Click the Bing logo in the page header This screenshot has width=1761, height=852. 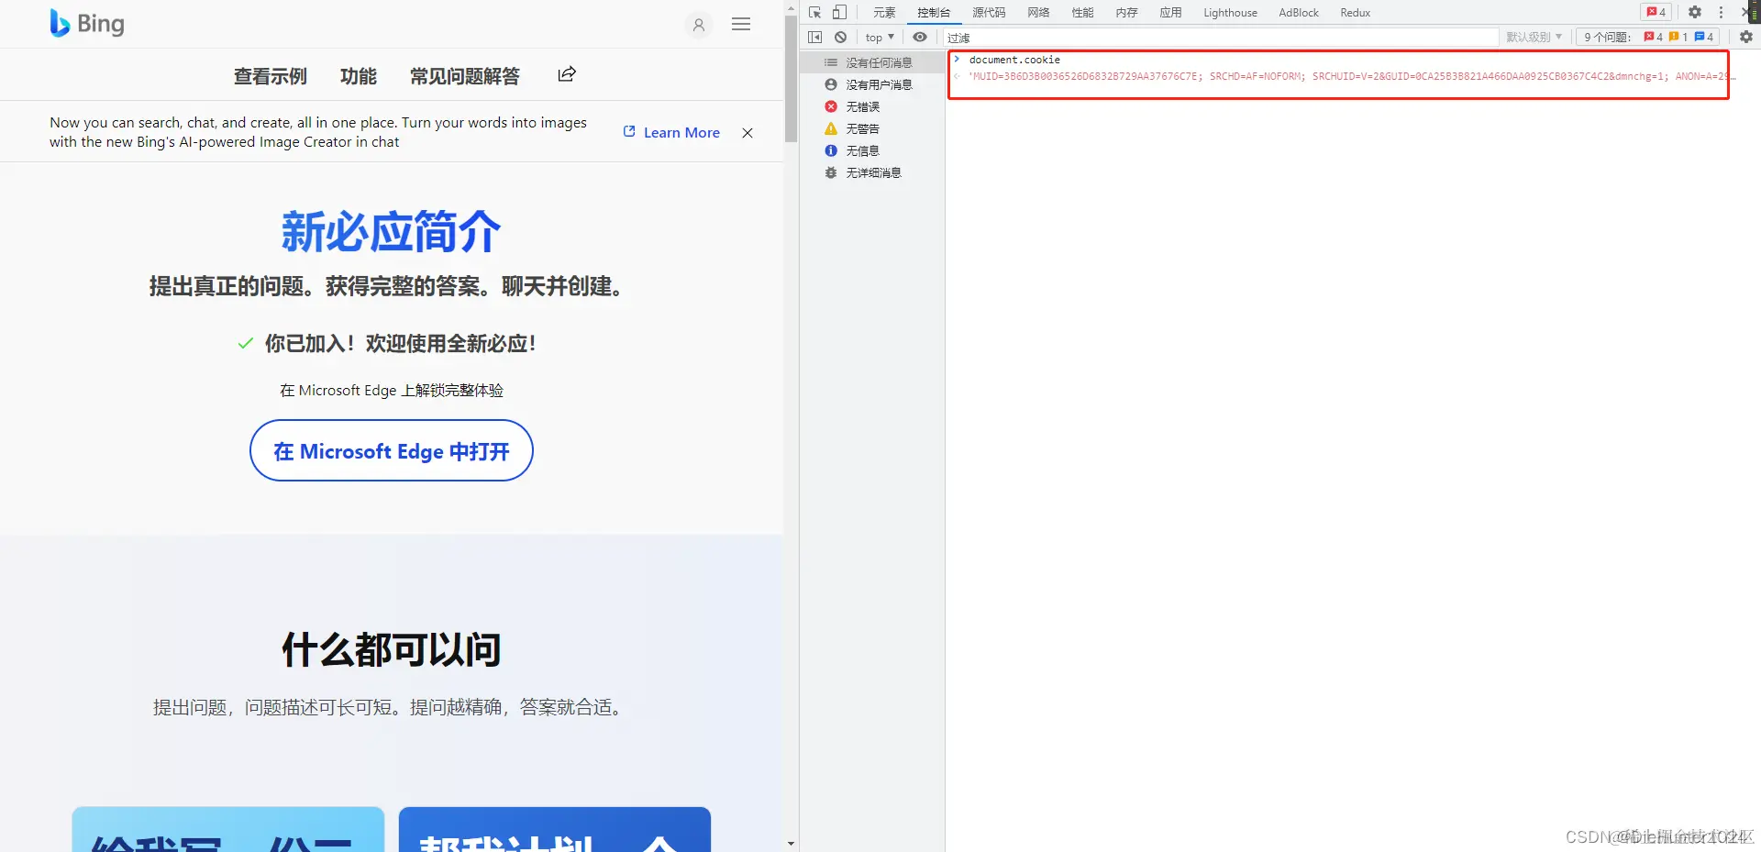87,24
